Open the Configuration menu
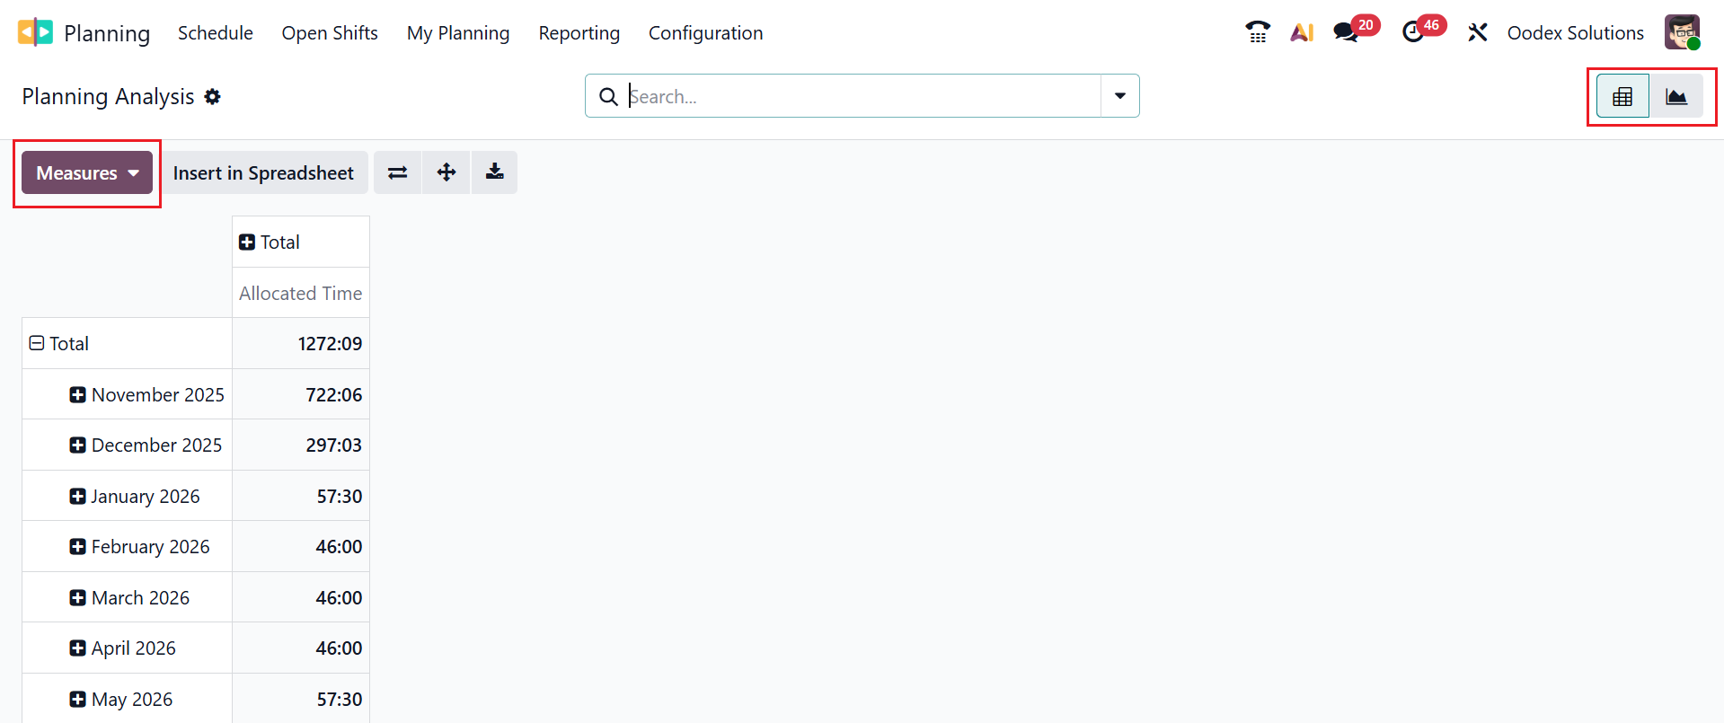This screenshot has height=723, width=1724. (705, 32)
